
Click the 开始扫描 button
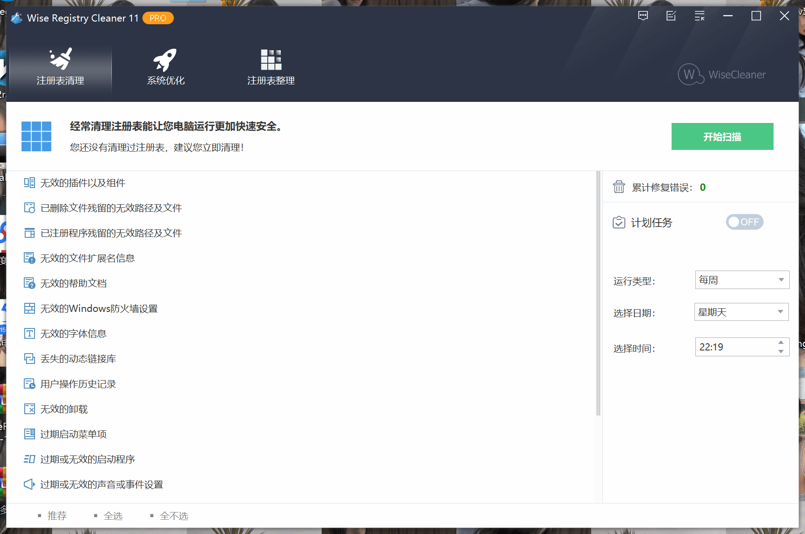[722, 136]
